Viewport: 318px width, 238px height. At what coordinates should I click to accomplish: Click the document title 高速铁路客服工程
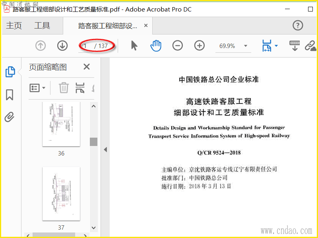219,102
